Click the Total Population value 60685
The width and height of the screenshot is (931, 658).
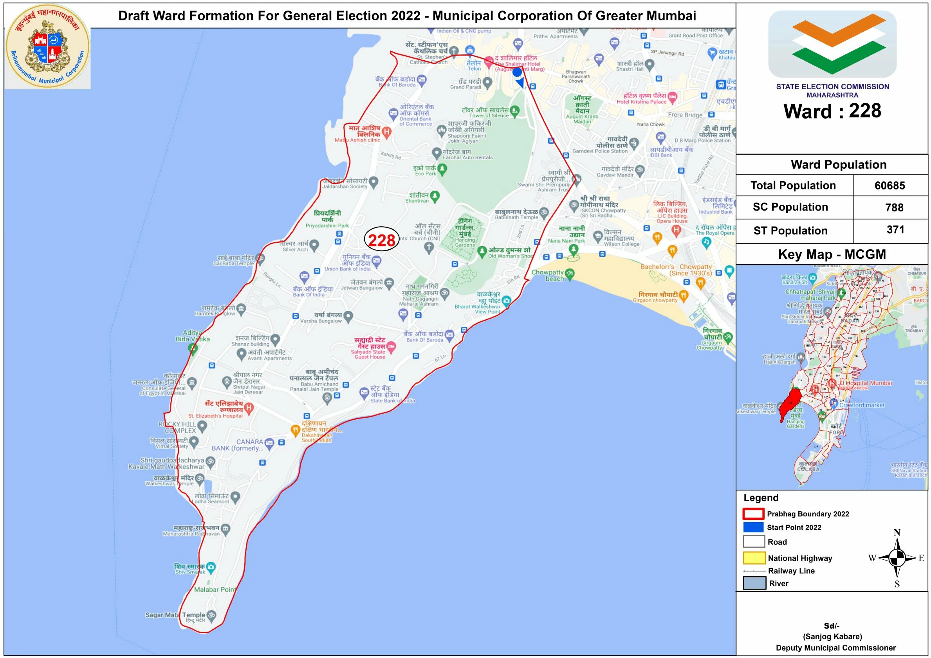(890, 186)
